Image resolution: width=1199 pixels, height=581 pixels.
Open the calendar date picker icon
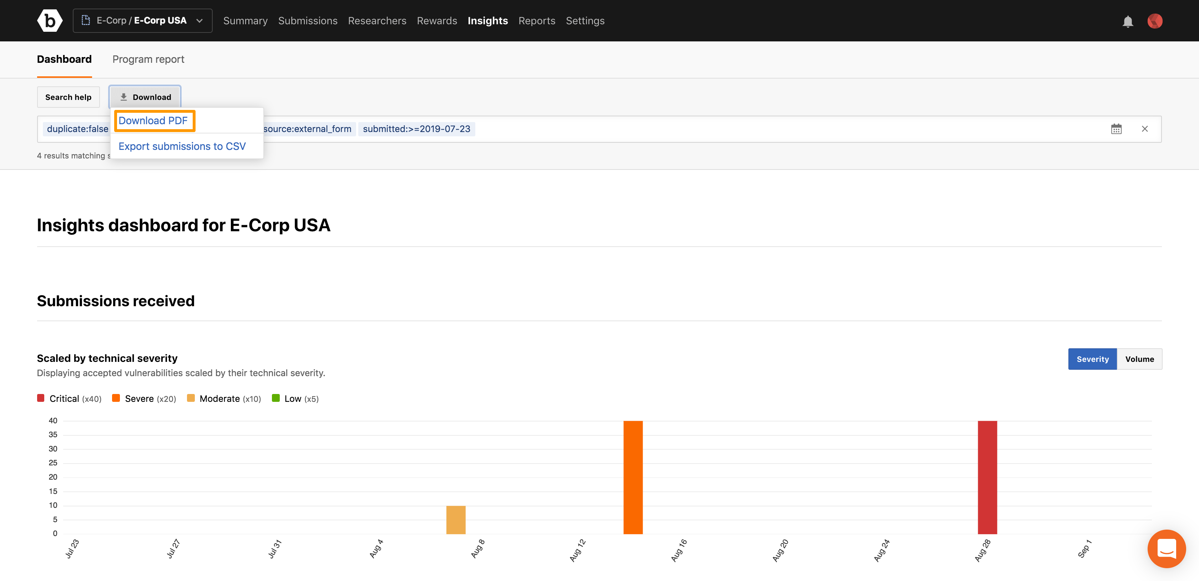[1116, 129]
